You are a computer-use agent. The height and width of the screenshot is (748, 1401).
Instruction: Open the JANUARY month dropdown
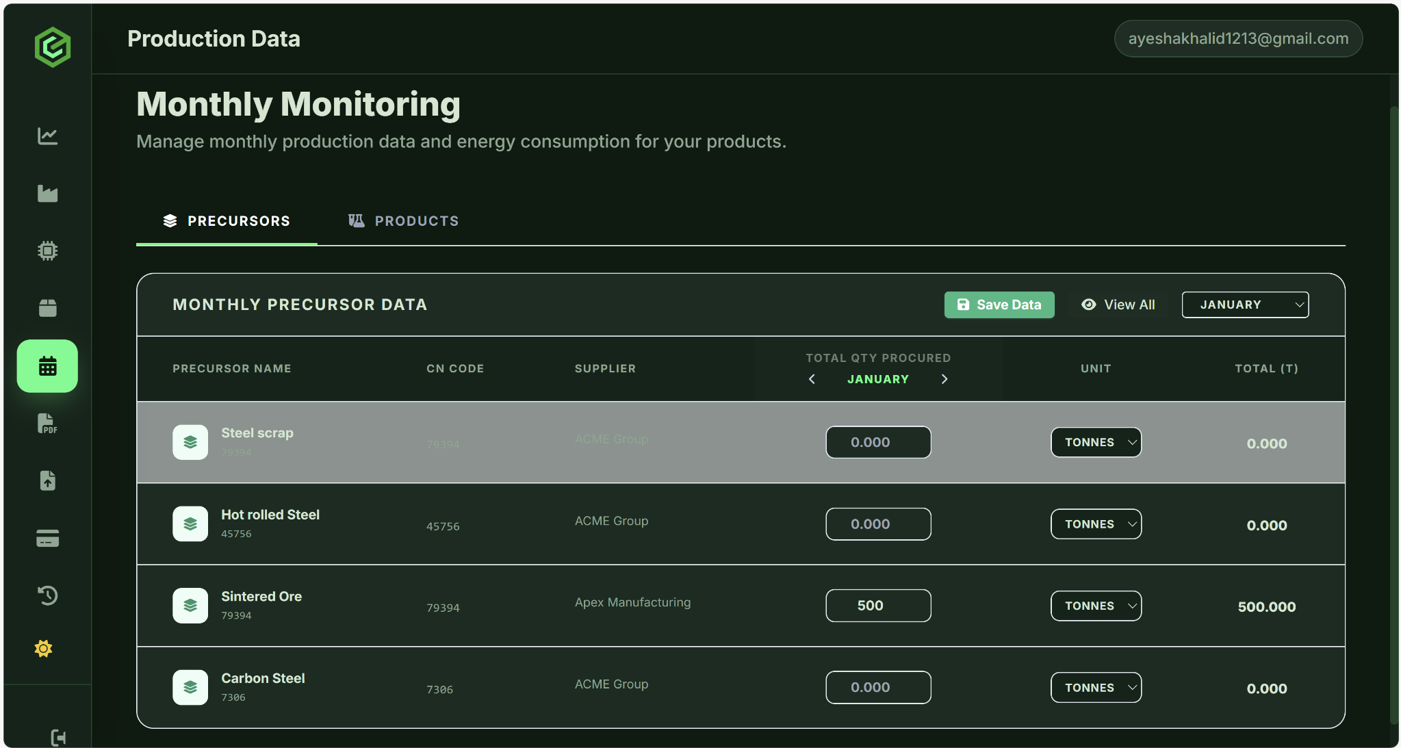point(1244,305)
